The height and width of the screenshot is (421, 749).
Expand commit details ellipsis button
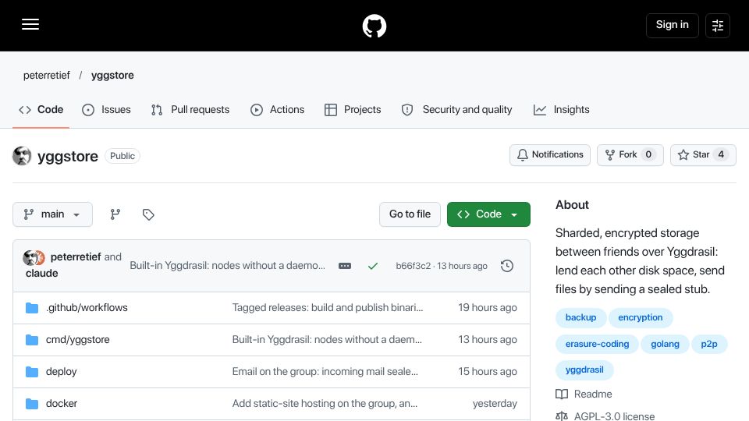[x=345, y=266]
